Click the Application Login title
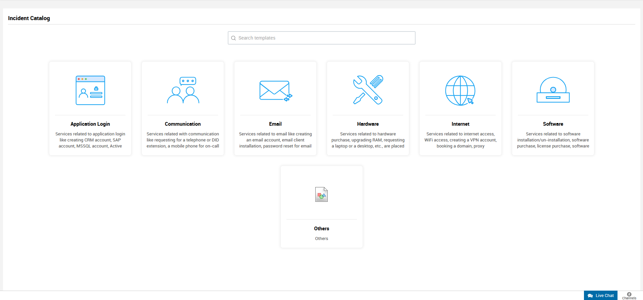 90,124
